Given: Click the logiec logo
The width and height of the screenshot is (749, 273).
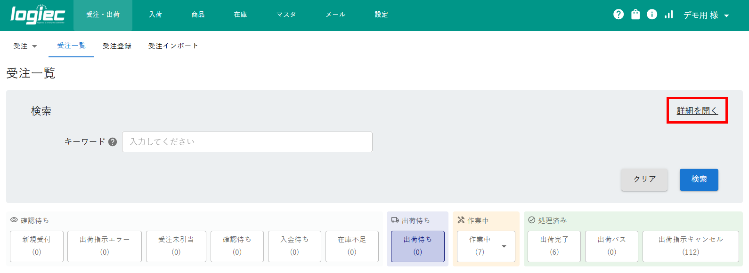Looking at the screenshot, I should [38, 15].
